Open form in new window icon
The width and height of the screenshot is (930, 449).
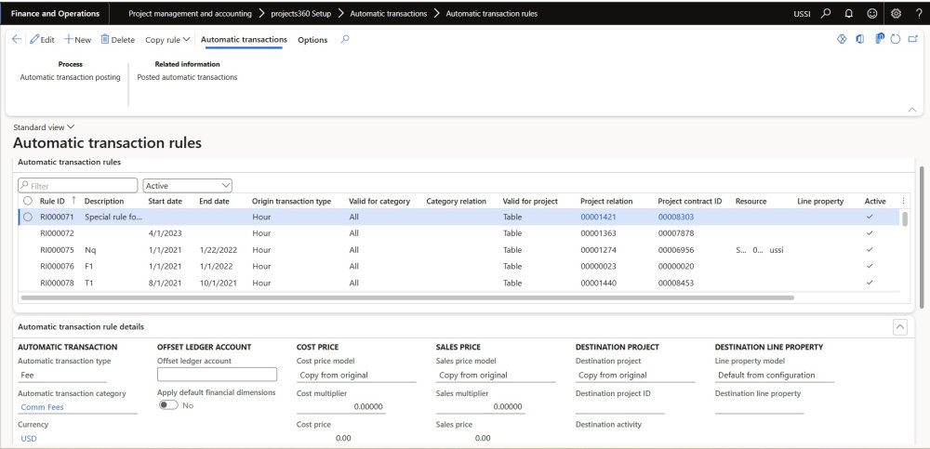click(913, 40)
